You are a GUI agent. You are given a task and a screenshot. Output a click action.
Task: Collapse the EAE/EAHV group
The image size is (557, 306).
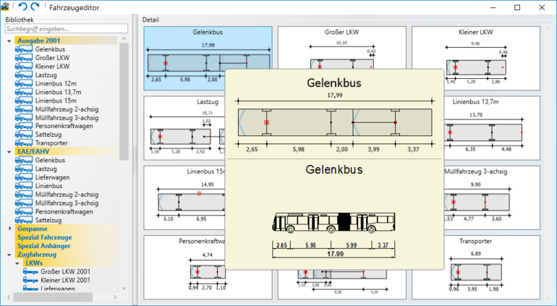[9, 152]
